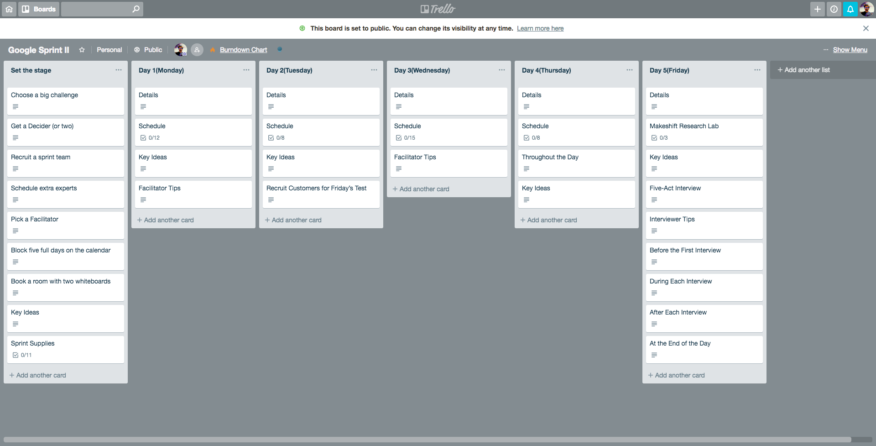
Task: Click description icon on Block five full days card
Action: [x=16, y=262]
